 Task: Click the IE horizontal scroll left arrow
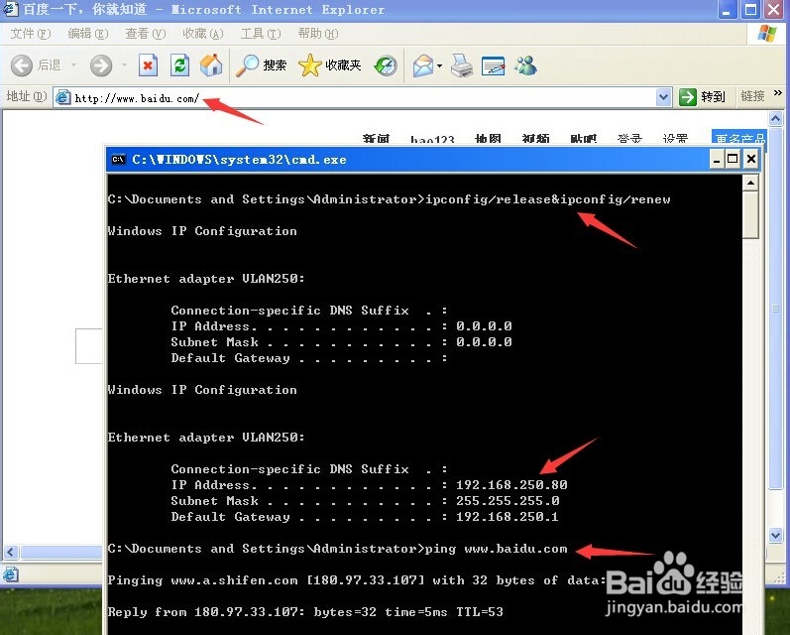point(11,553)
